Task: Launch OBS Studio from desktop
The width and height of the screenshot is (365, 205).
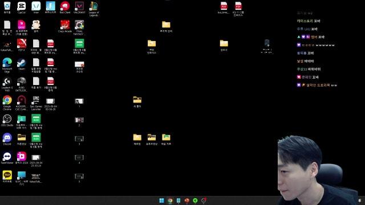Action: (x=7, y=121)
